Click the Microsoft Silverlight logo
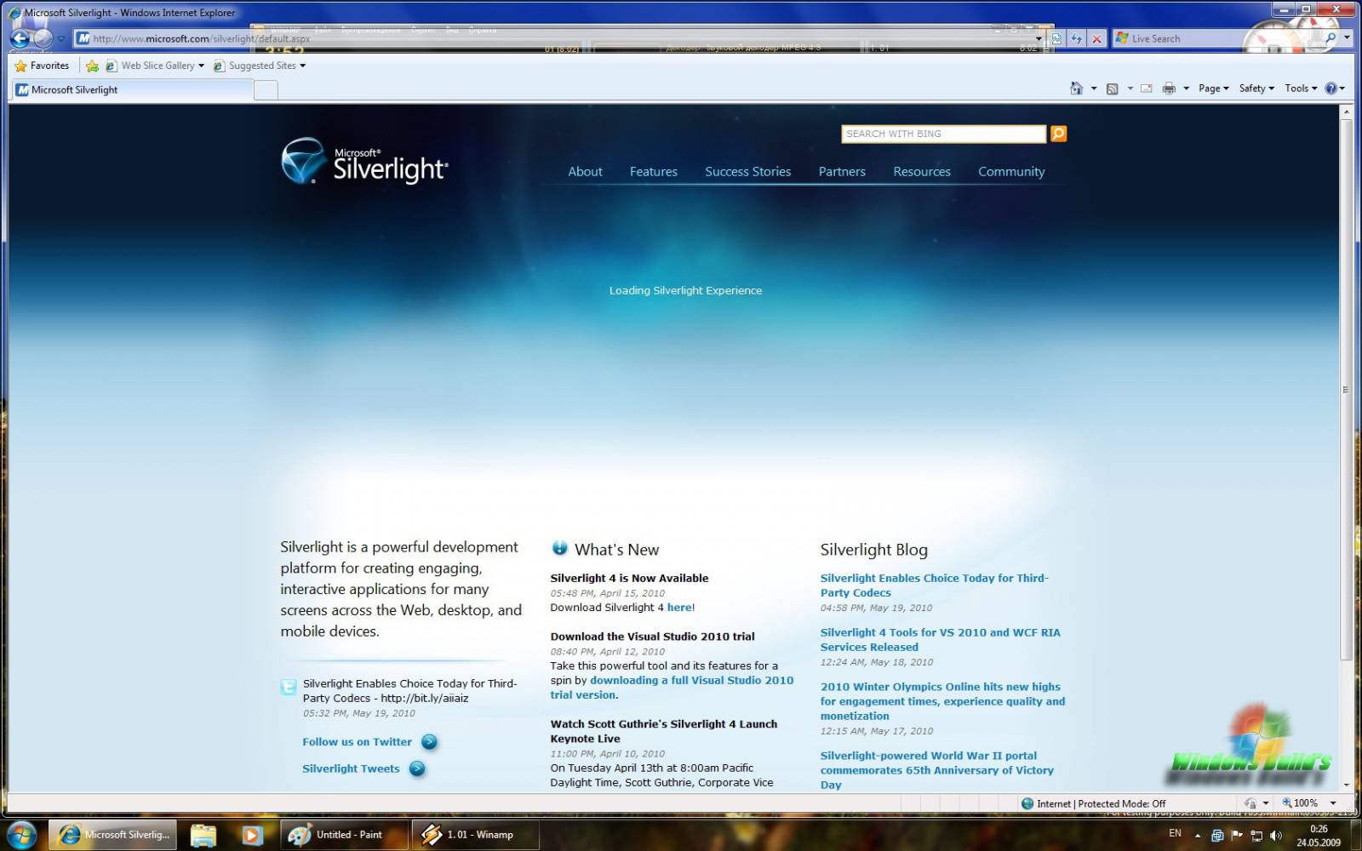This screenshot has height=851, width=1362. click(x=364, y=161)
